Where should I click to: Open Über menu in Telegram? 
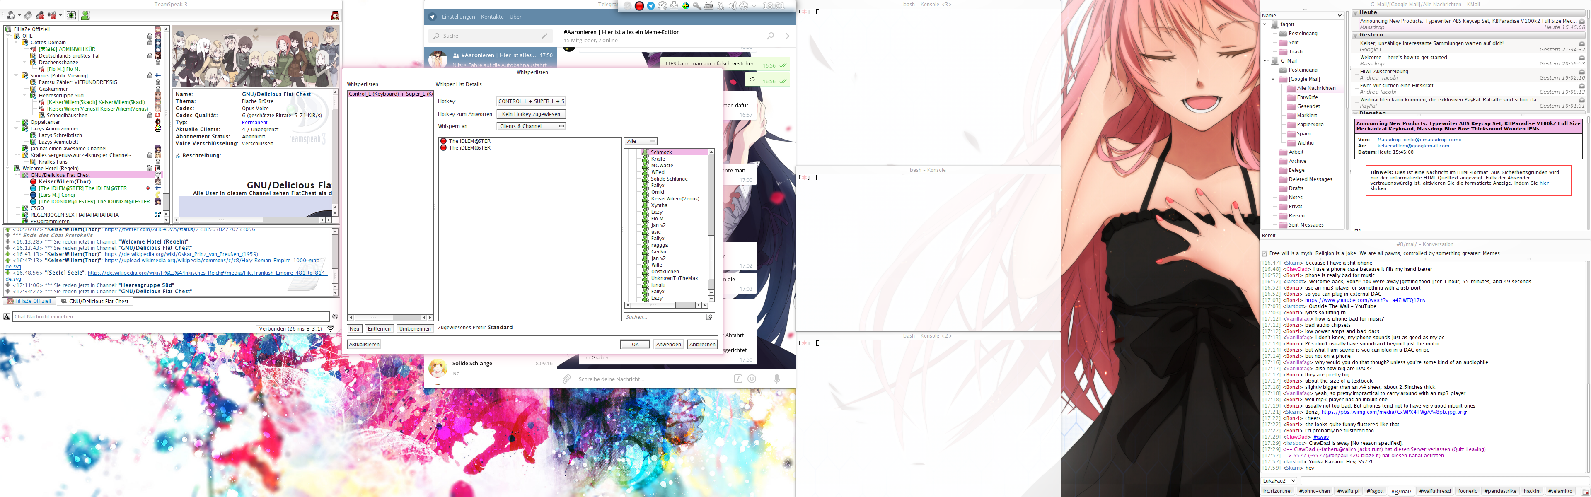pos(515,17)
